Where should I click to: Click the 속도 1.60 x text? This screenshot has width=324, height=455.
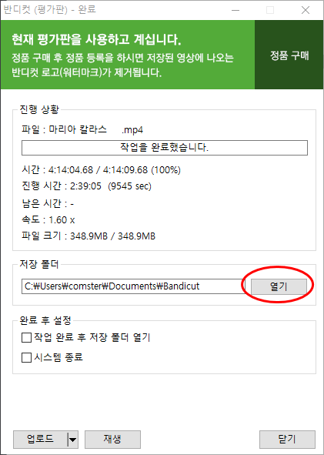tap(48, 219)
